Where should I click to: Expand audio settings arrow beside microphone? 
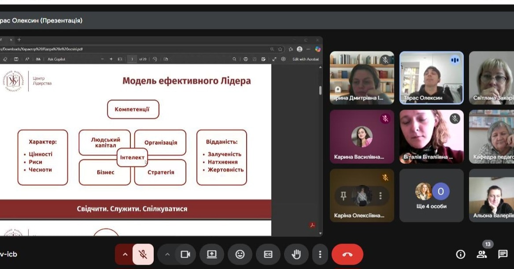pos(125,254)
